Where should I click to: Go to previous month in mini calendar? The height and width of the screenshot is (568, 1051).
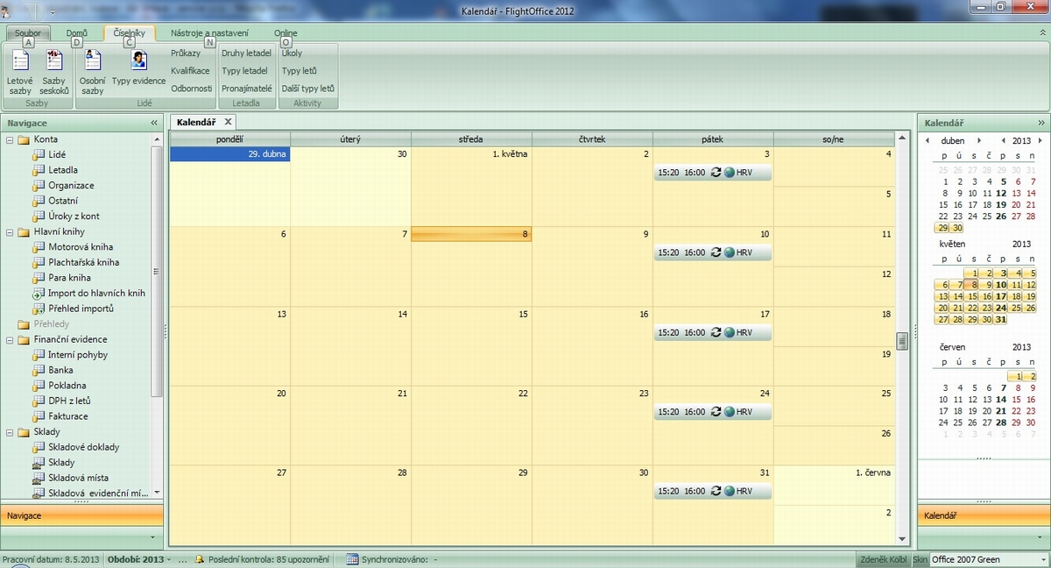[928, 140]
